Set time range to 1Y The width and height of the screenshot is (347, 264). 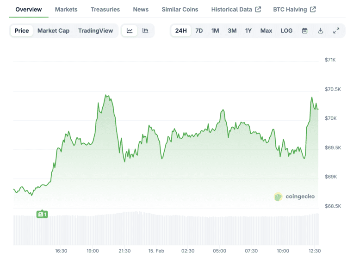coord(248,31)
